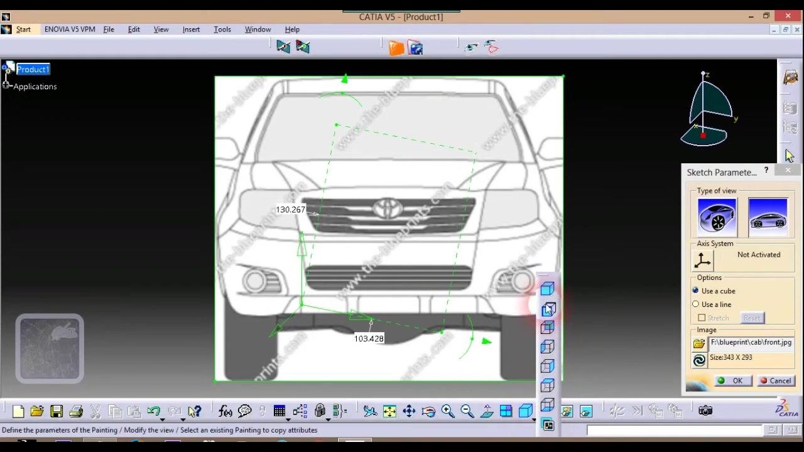
Task: Open the Tools menu
Action: pyautogui.click(x=222, y=30)
